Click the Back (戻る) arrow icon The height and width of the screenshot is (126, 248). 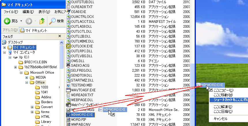tap(7, 21)
